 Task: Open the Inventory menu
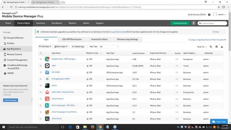click(x=41, y=23)
